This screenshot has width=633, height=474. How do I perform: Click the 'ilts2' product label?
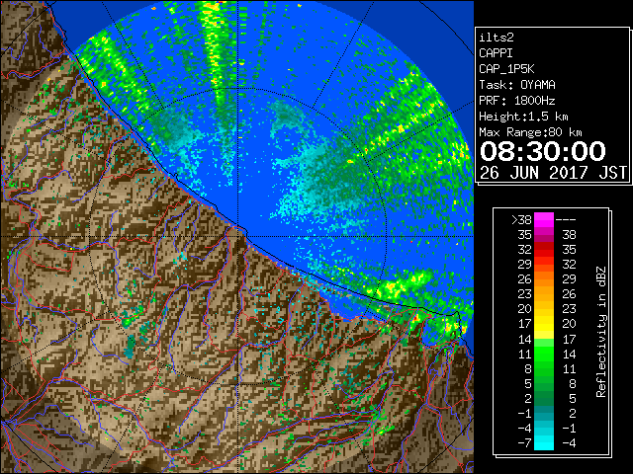(x=497, y=38)
